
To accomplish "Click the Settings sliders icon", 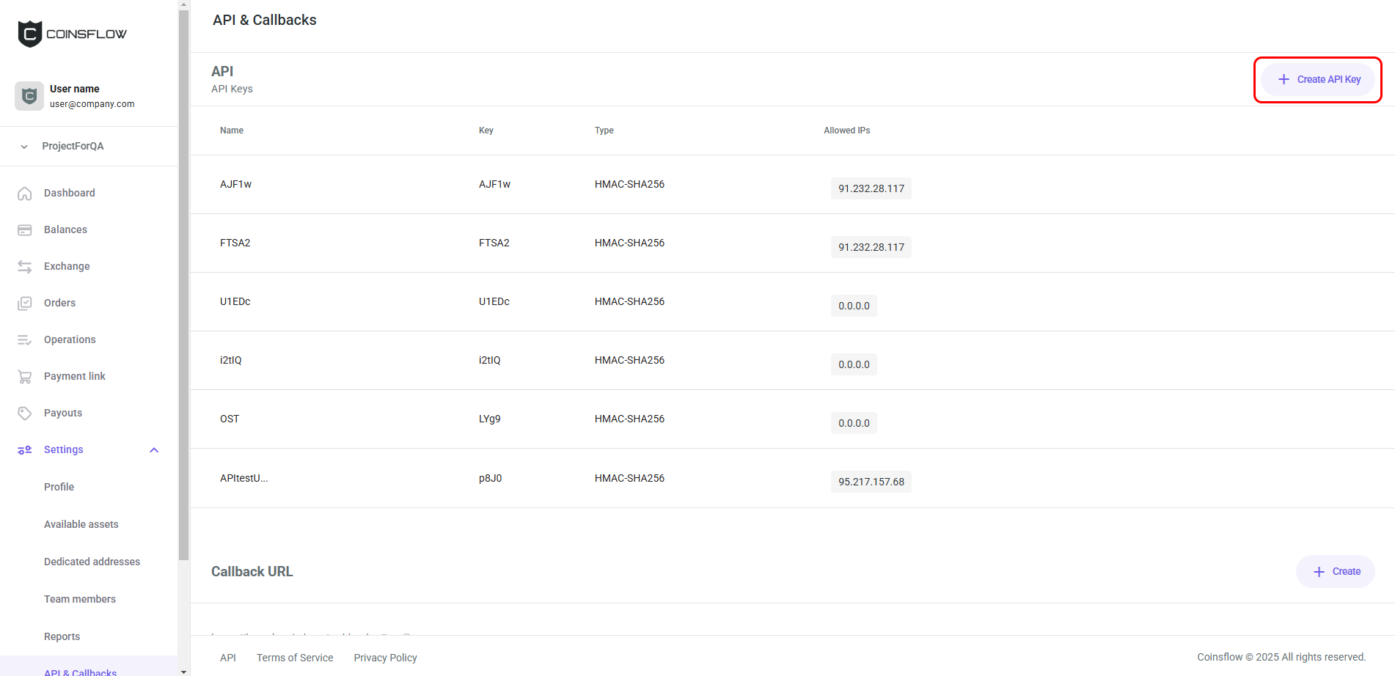I will [25, 449].
